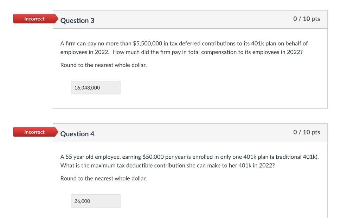Click the rounding instruction under Question 3
This screenshot has width=360, height=218.
pos(103,65)
